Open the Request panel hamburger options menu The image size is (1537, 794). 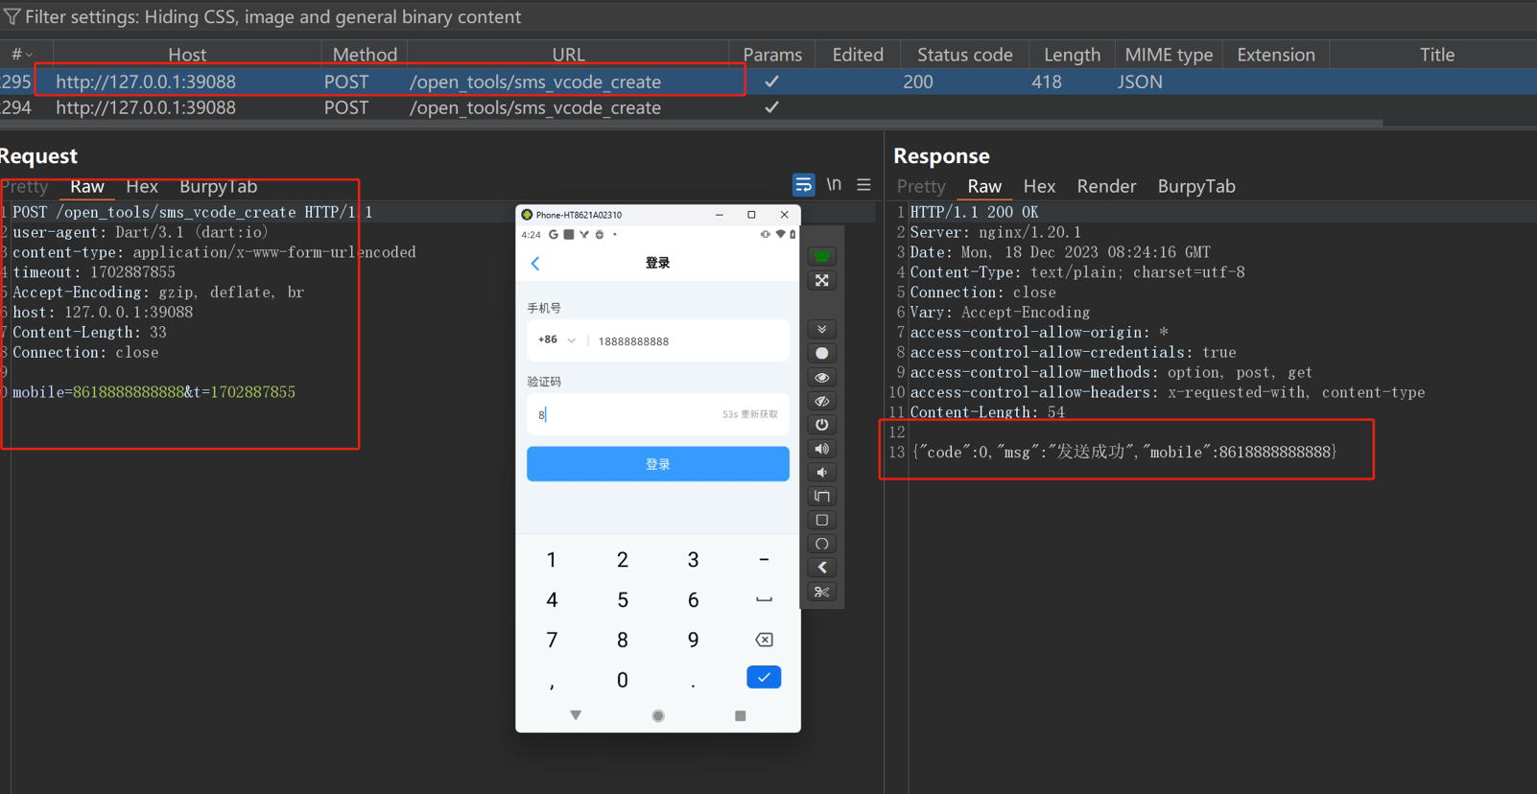863,184
